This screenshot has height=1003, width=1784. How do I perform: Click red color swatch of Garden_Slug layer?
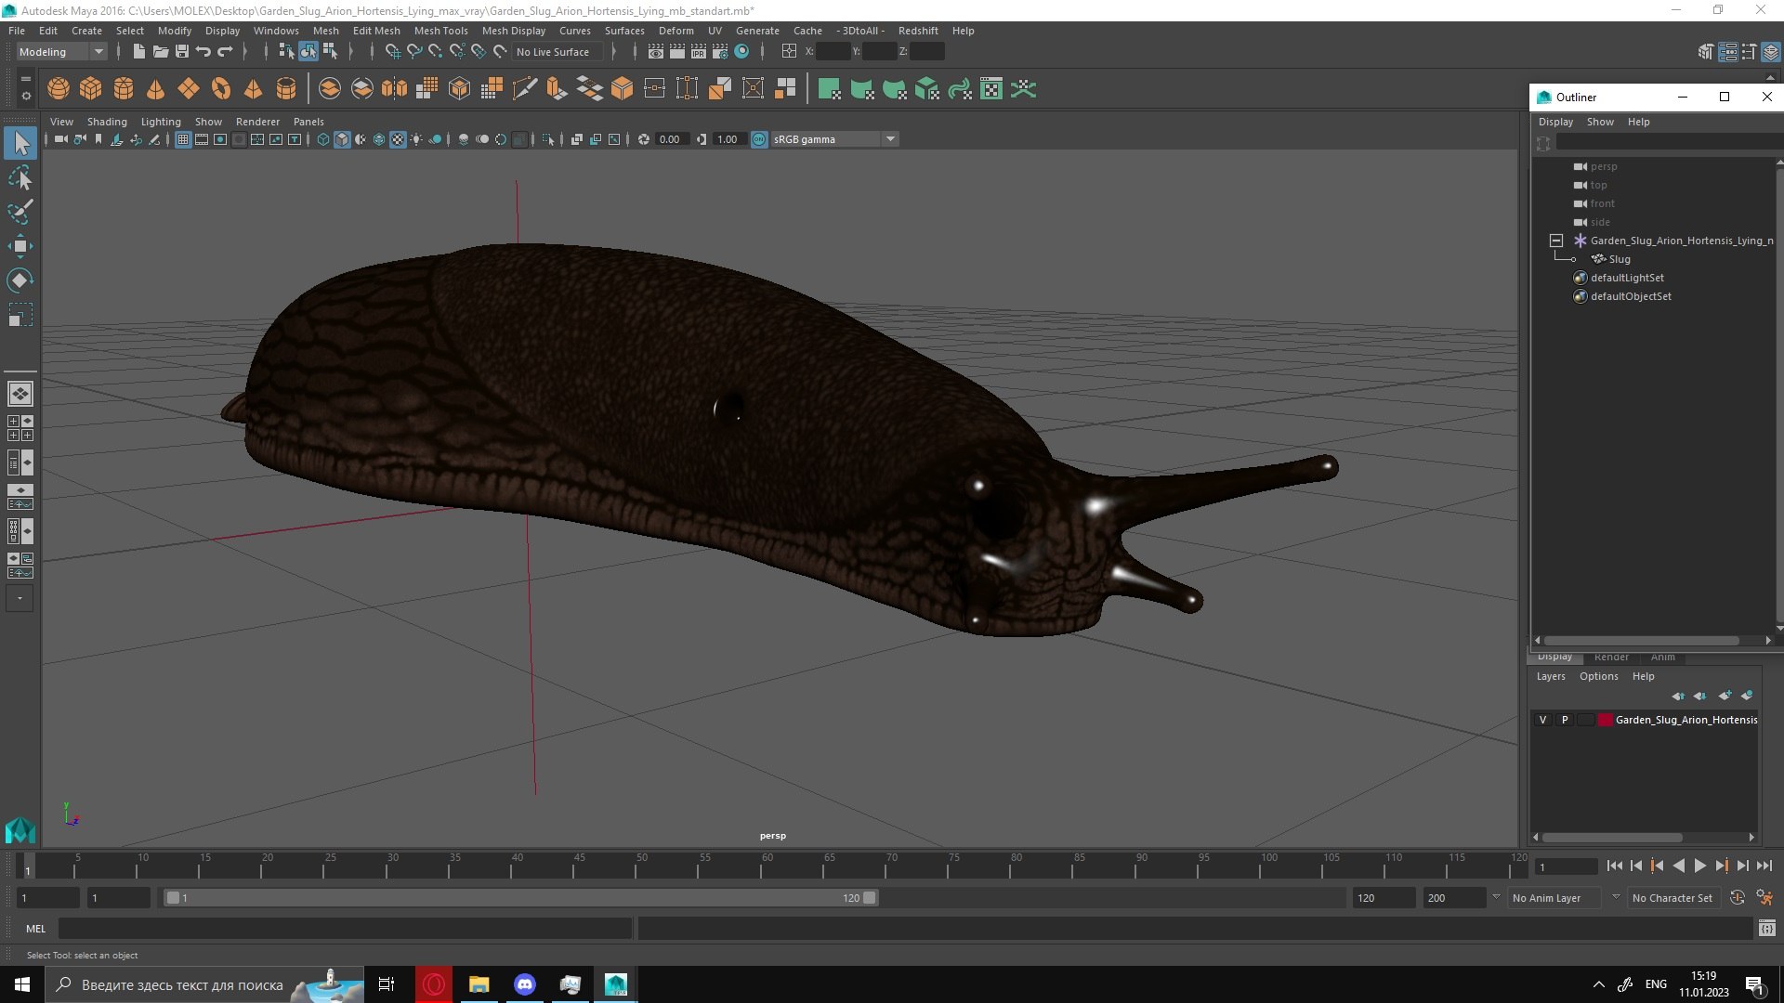pyautogui.click(x=1605, y=720)
